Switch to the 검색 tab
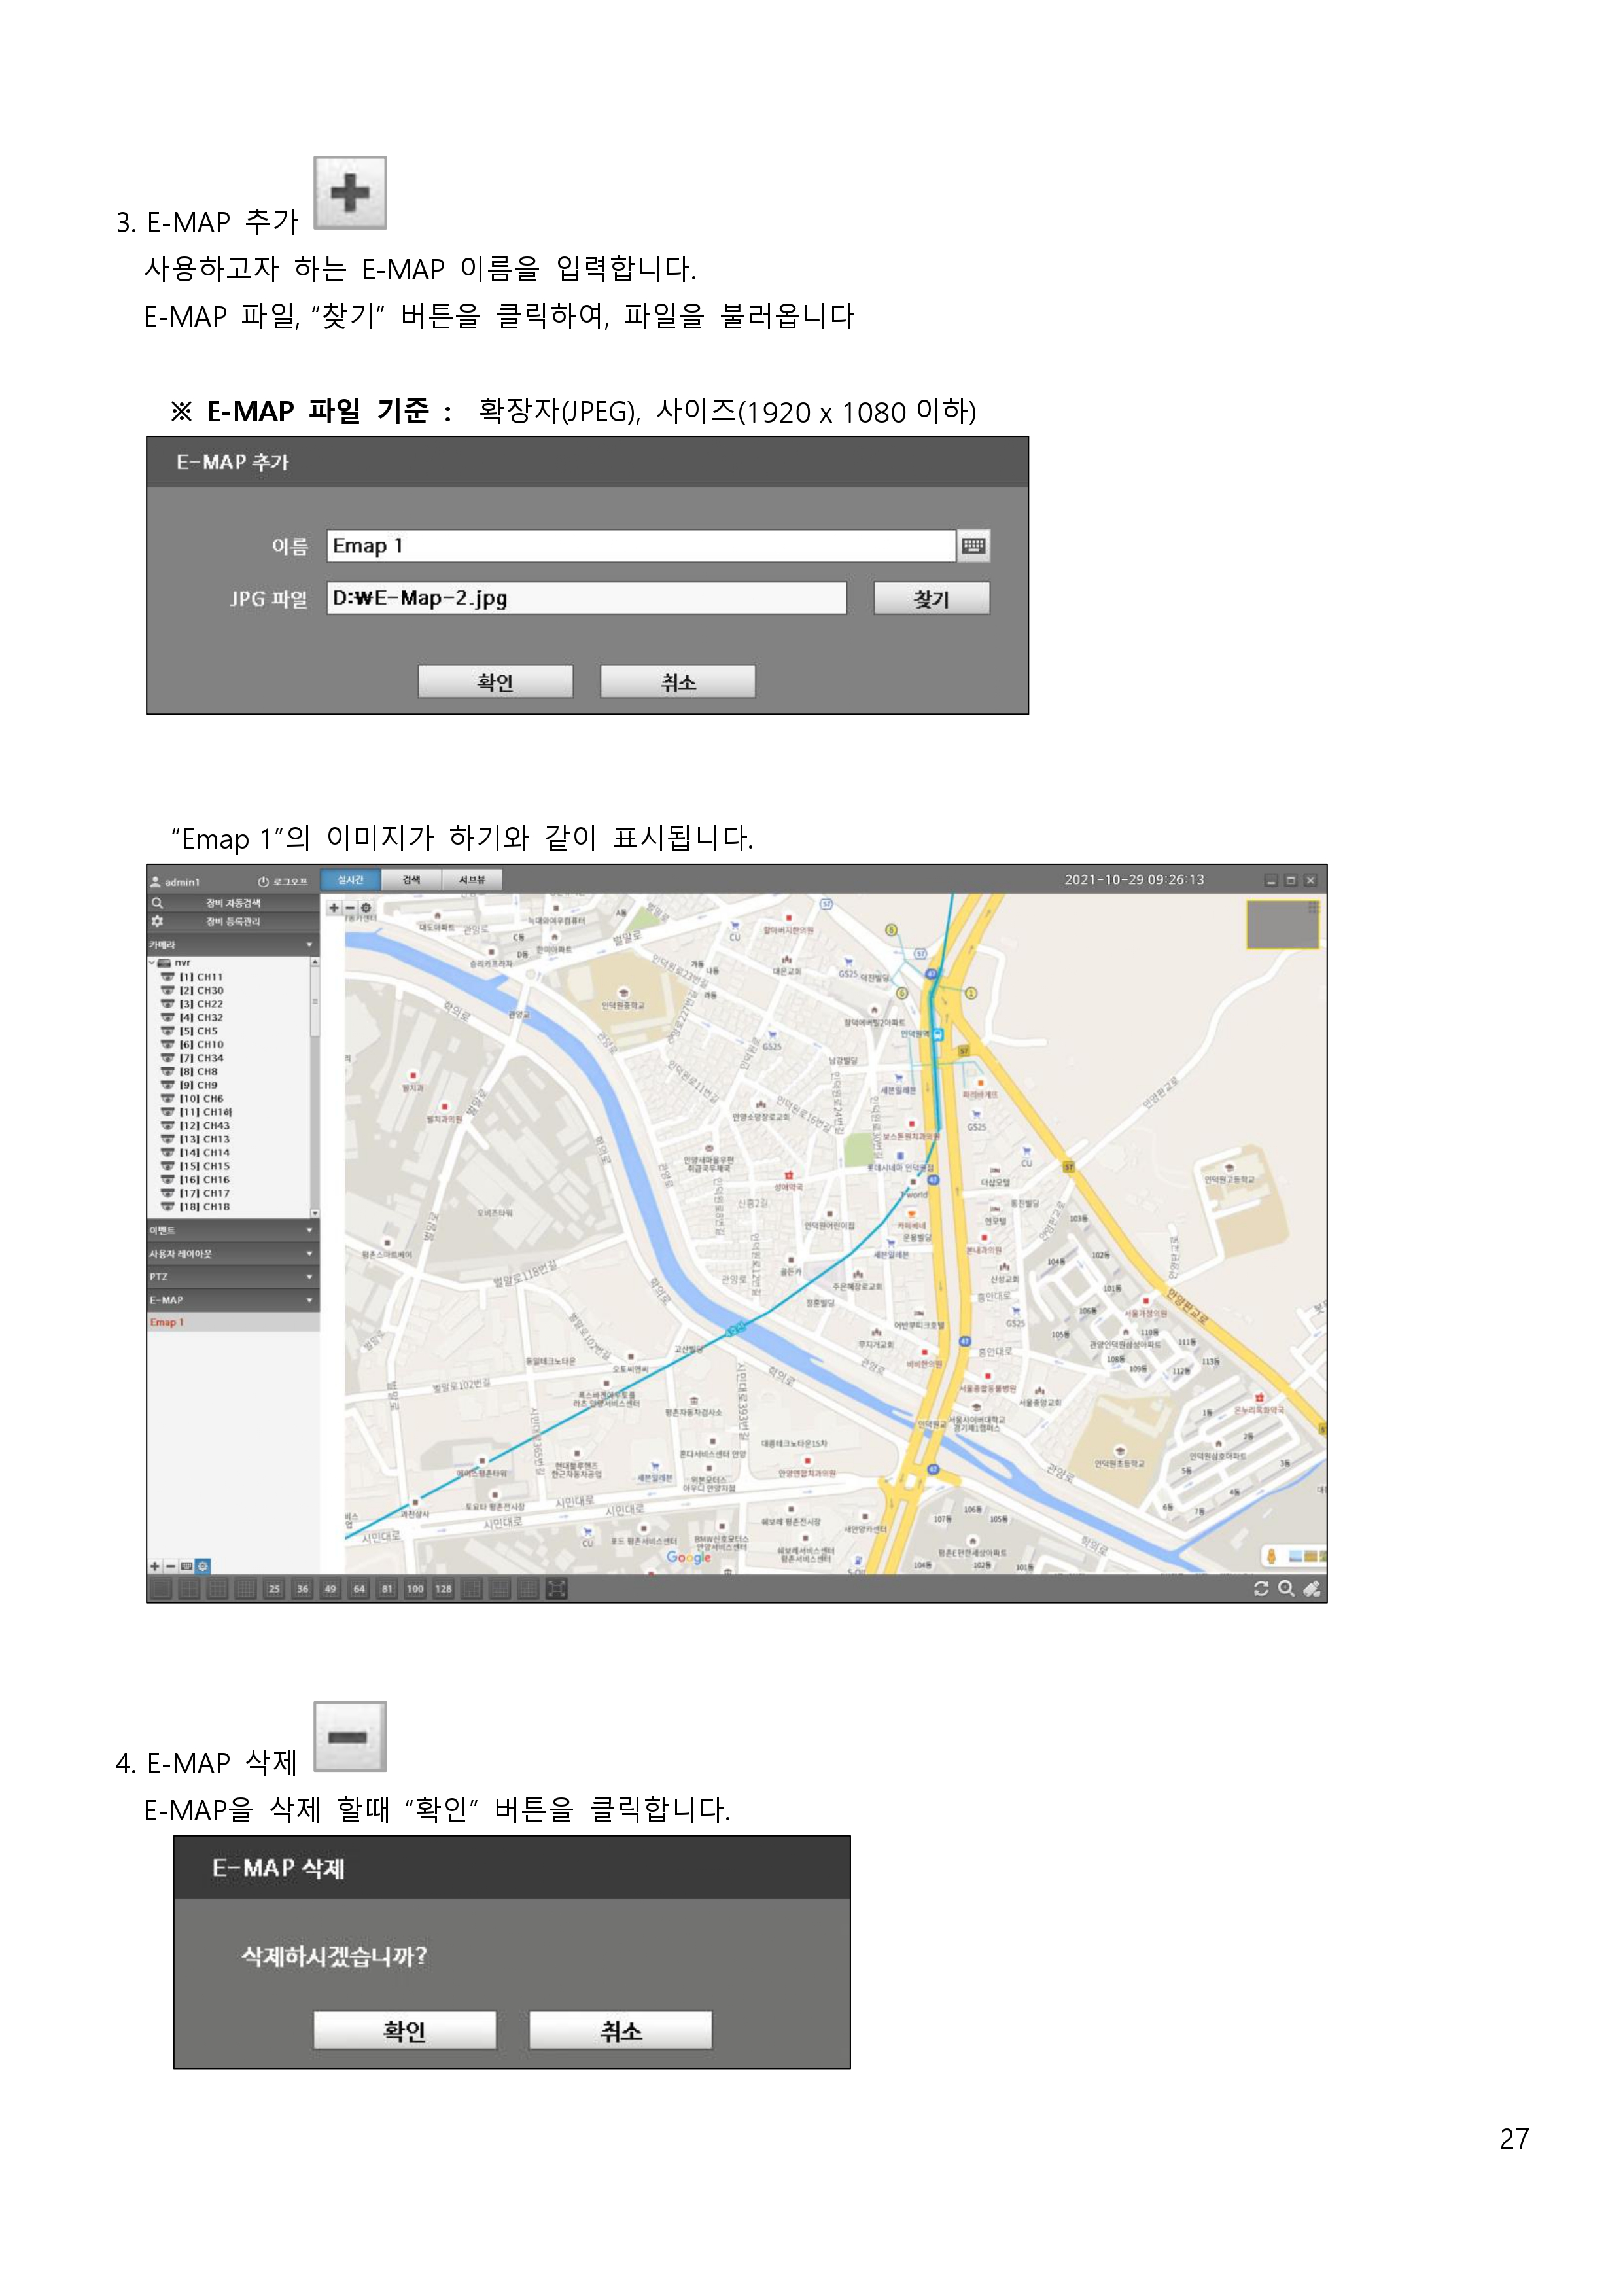Viewport: 1623px width, 2296px height. point(411,880)
